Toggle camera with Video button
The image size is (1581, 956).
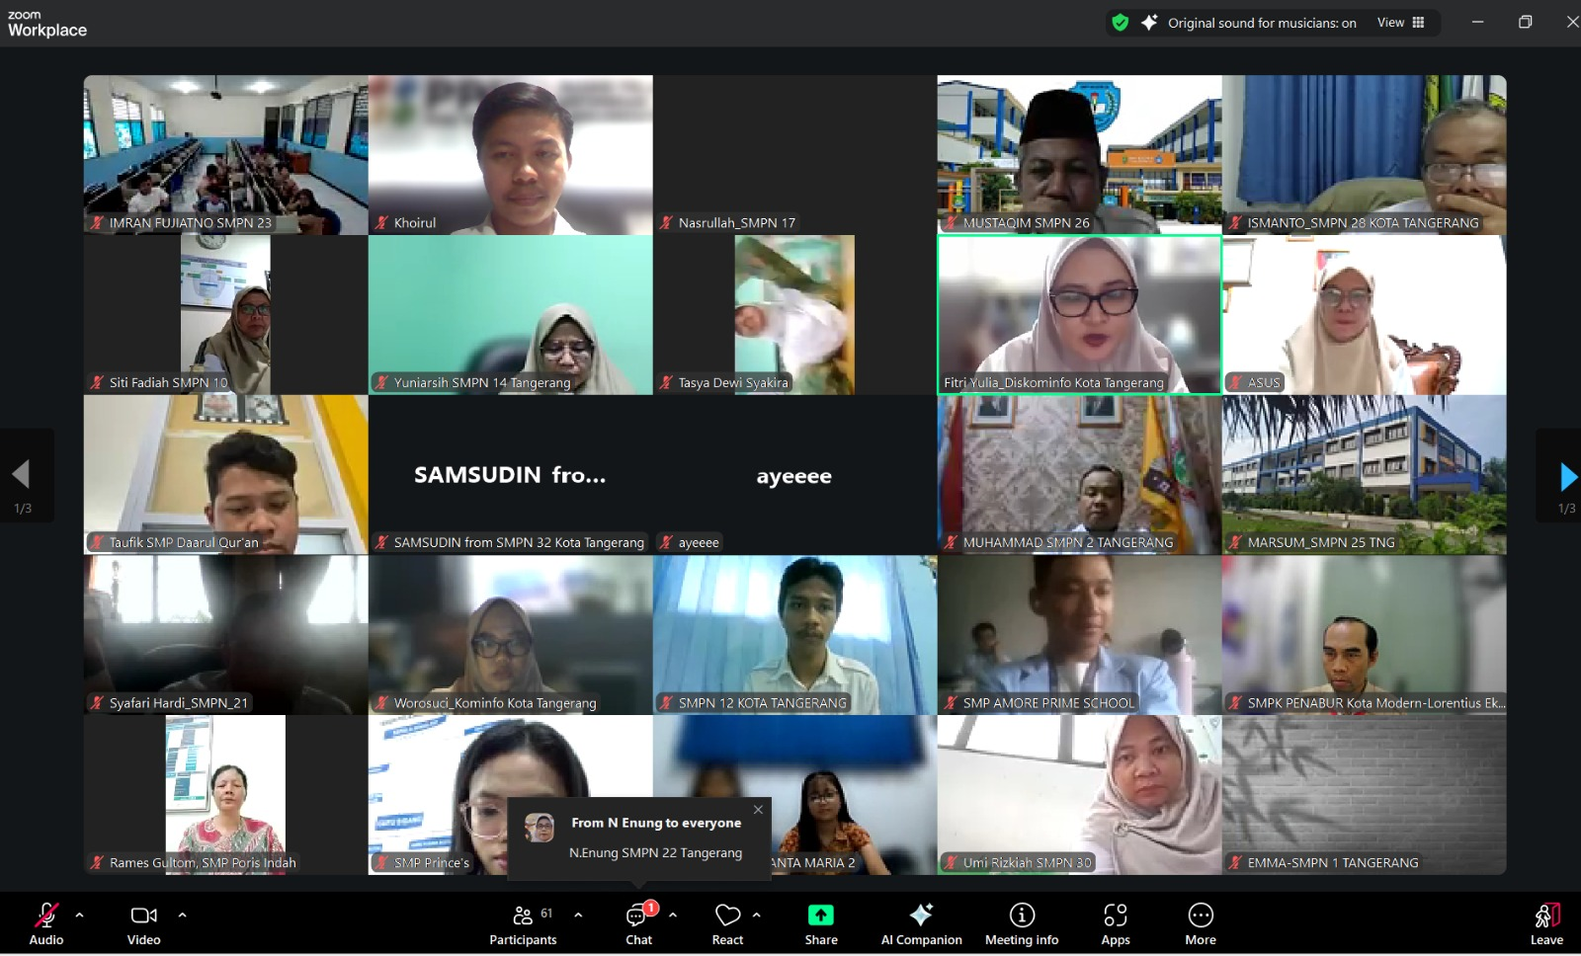(144, 924)
